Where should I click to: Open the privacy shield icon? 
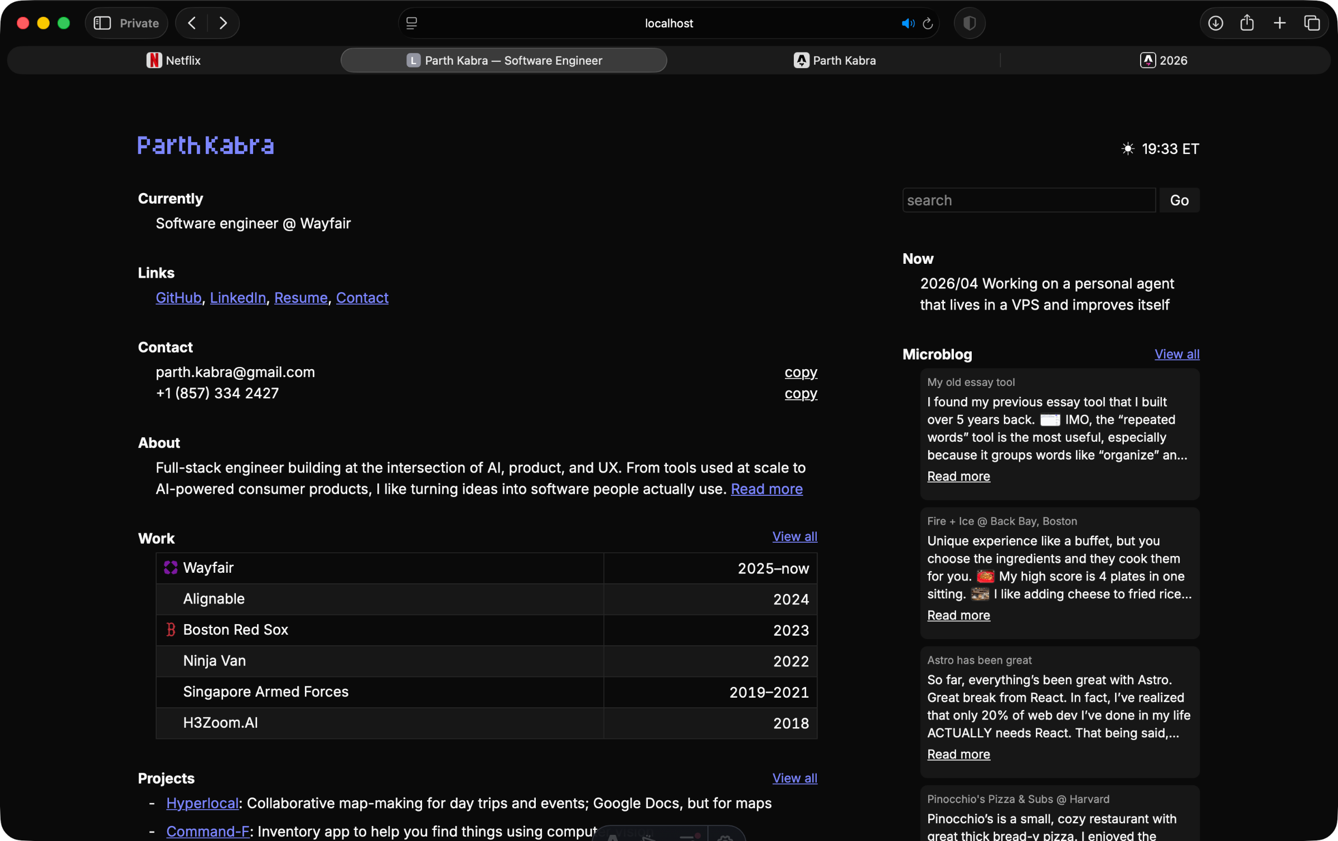969,23
